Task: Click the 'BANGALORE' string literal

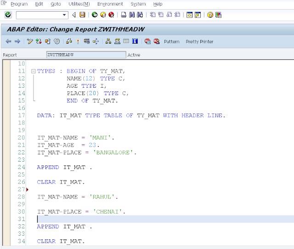Action: coord(113,153)
